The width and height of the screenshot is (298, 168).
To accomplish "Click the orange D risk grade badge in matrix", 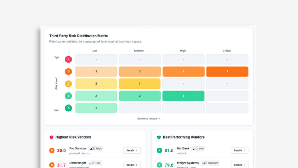I will [68, 71].
